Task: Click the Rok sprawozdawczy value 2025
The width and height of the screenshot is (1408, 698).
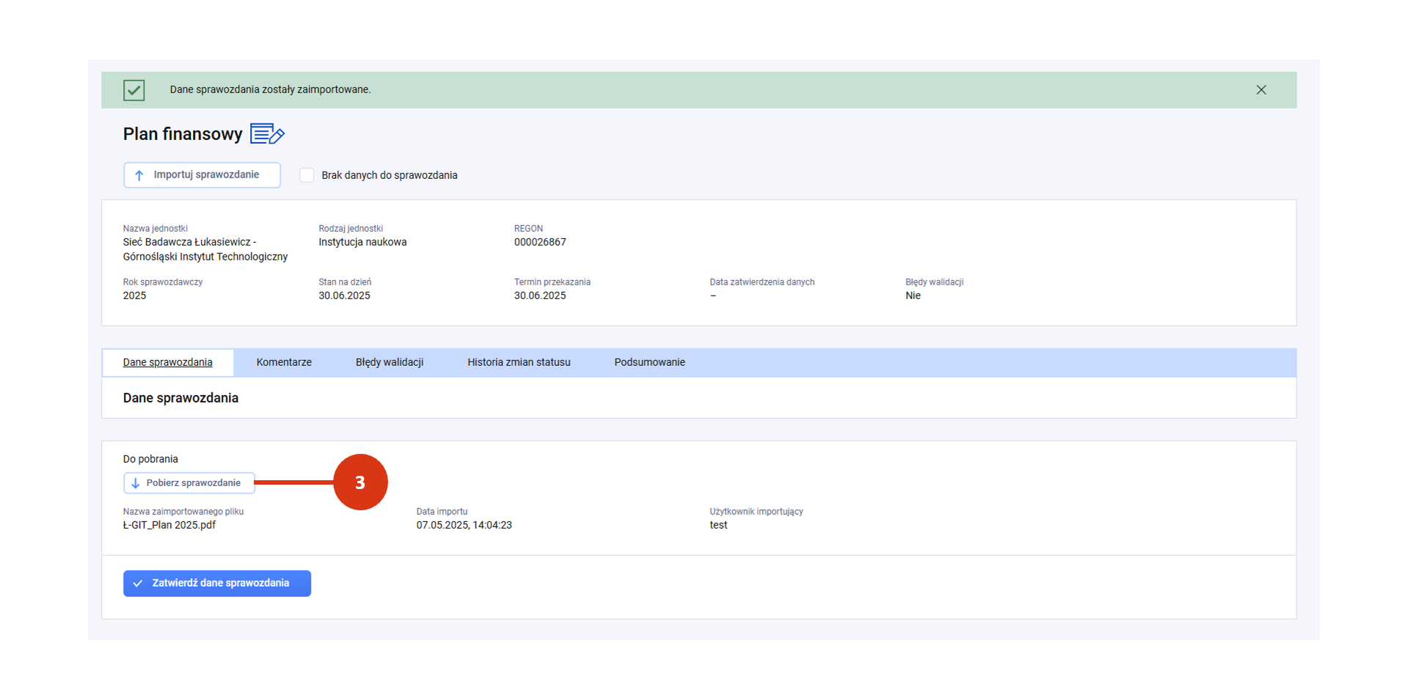Action: [x=134, y=295]
